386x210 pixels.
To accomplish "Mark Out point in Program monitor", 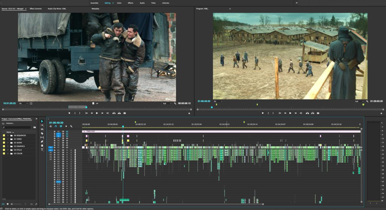I will click(x=273, y=113).
